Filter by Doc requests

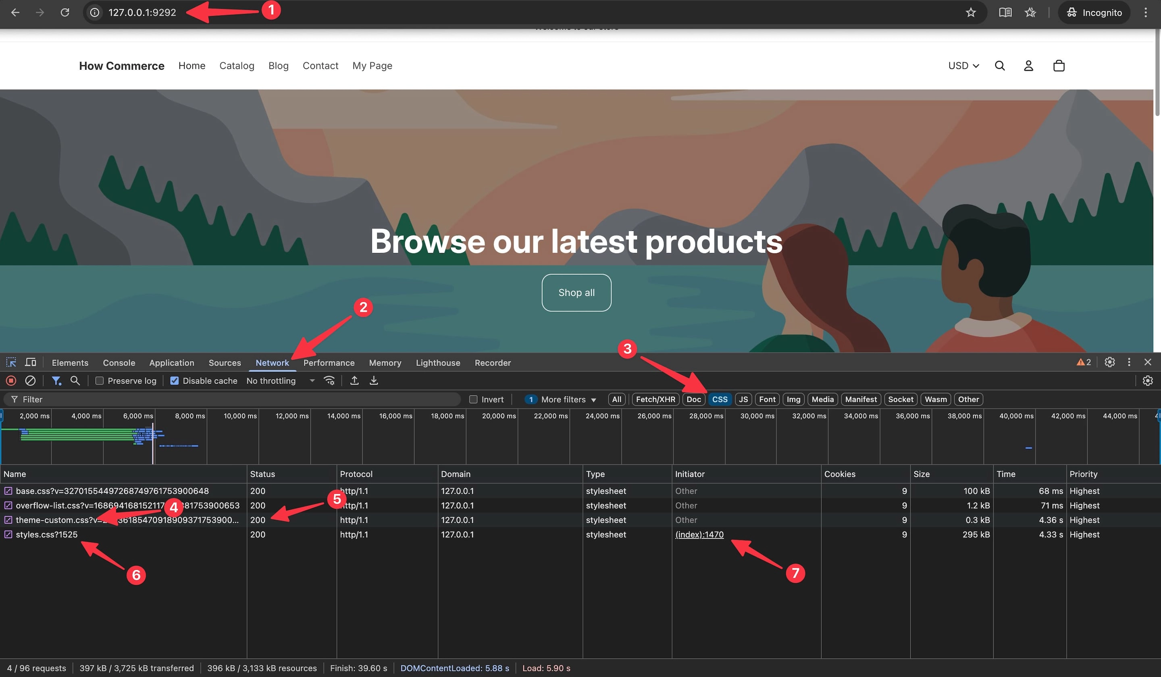click(x=693, y=400)
